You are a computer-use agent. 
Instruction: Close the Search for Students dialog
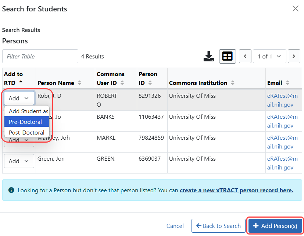click(295, 8)
